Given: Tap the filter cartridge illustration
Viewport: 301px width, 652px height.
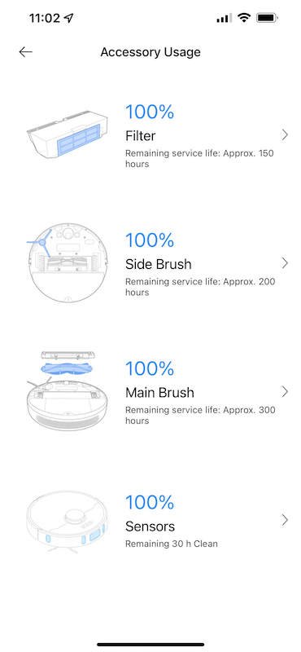Looking at the screenshot, I should pos(67,134).
